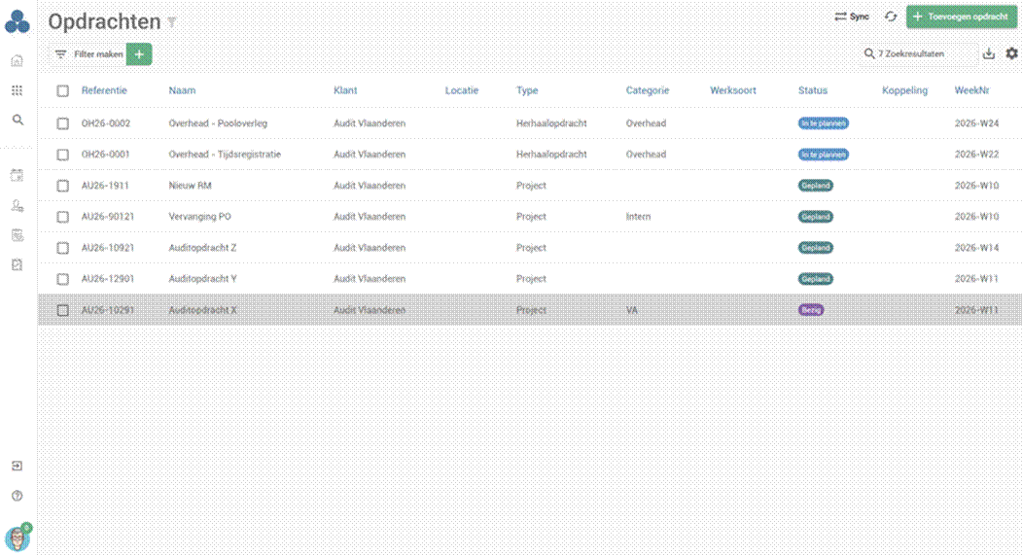Open the filter funnel beside Opdrachten title
1022x555 pixels.
[171, 22]
